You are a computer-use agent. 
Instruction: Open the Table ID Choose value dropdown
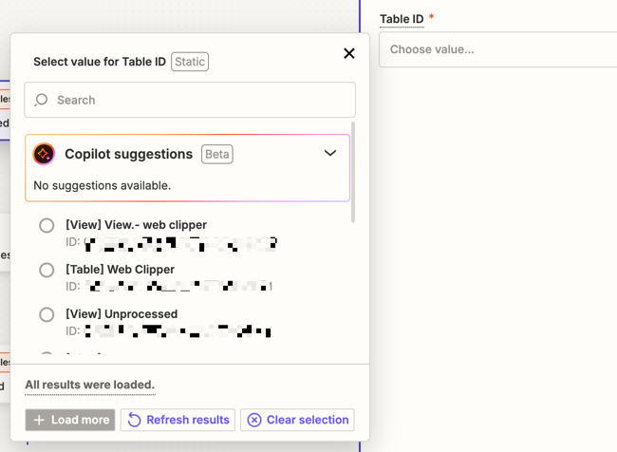497,49
